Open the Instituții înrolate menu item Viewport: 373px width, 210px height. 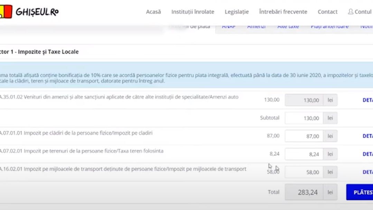[192, 11]
